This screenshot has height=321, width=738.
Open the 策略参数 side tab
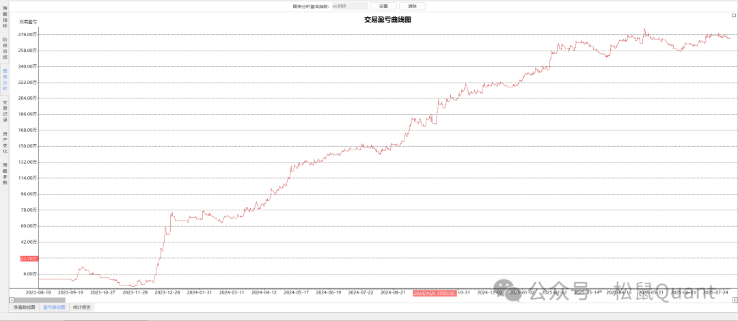[5, 173]
